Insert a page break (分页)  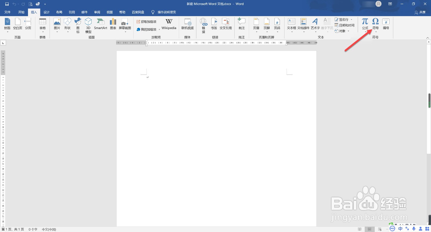coord(28,24)
